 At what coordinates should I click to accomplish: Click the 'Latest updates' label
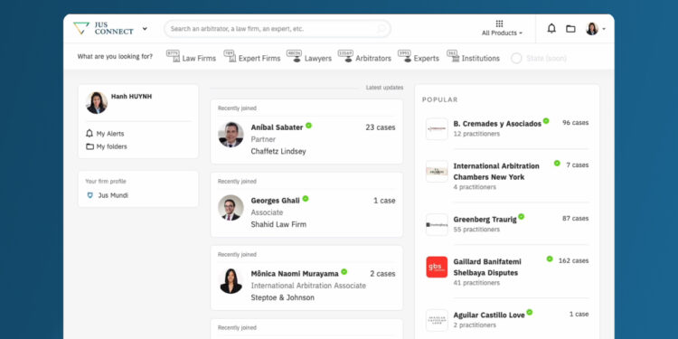pos(384,88)
